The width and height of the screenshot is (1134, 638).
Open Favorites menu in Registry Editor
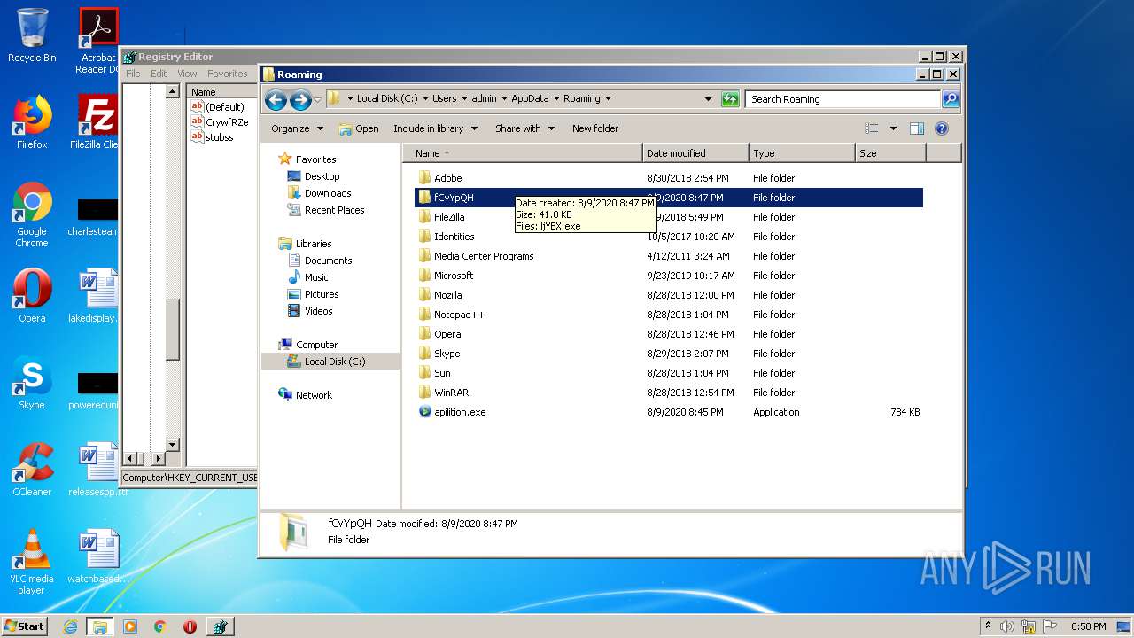(x=228, y=74)
